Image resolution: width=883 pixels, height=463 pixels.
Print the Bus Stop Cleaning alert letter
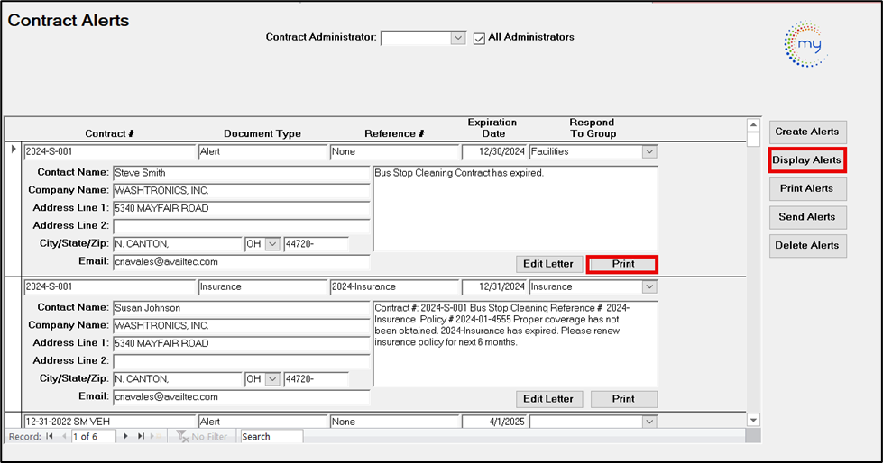point(622,264)
